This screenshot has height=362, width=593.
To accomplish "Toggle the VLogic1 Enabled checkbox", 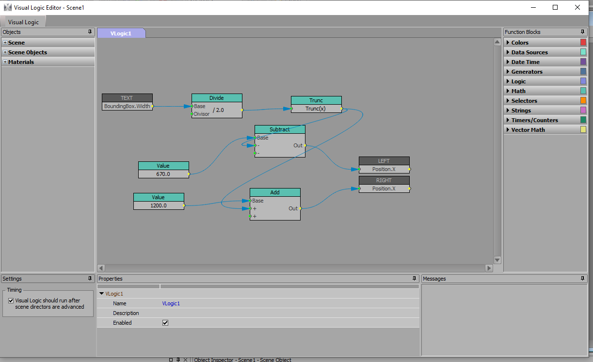I will click(x=165, y=323).
